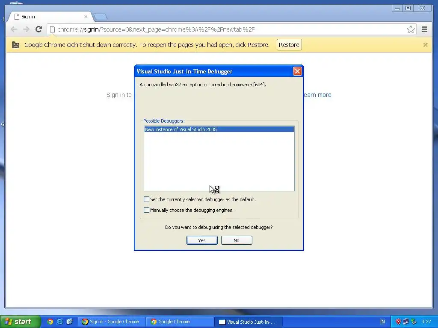Image resolution: width=438 pixels, height=328 pixels.
Task: Click Yes to debug
Action: pyautogui.click(x=202, y=240)
